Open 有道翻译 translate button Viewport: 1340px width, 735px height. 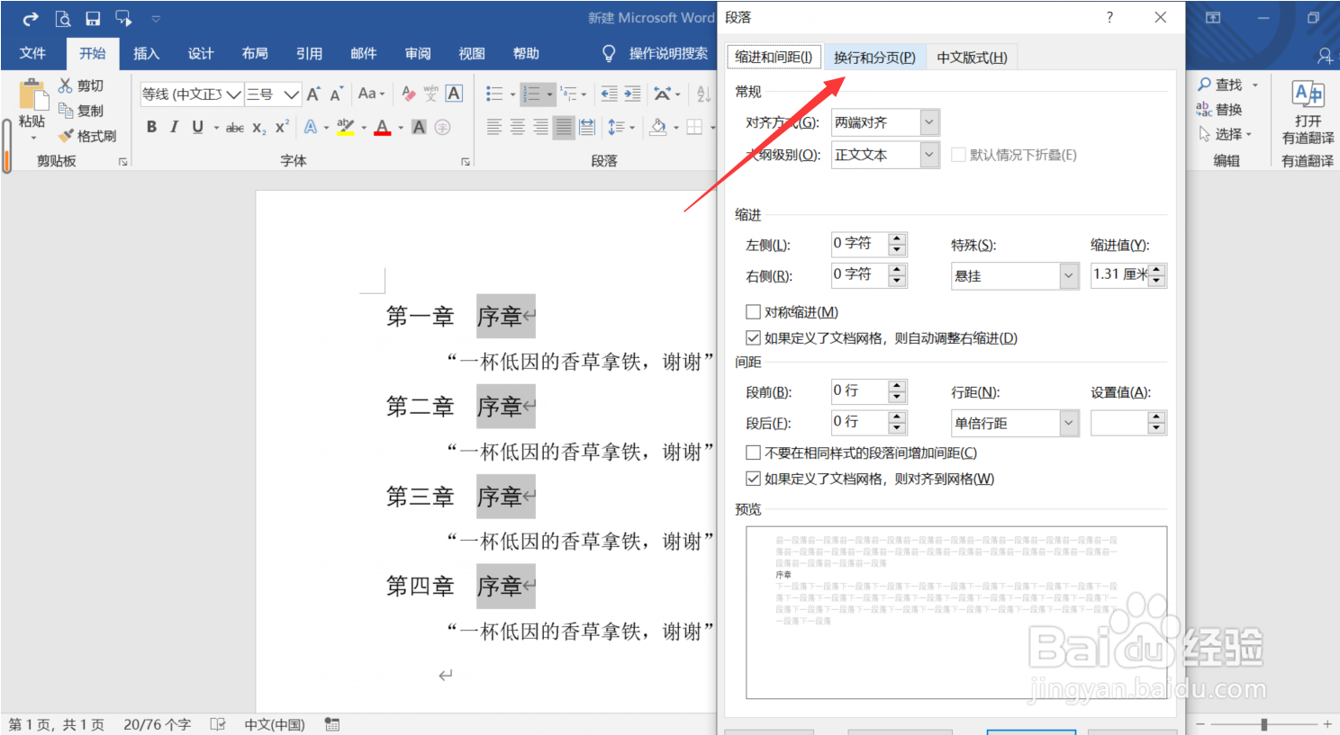pos(1308,112)
